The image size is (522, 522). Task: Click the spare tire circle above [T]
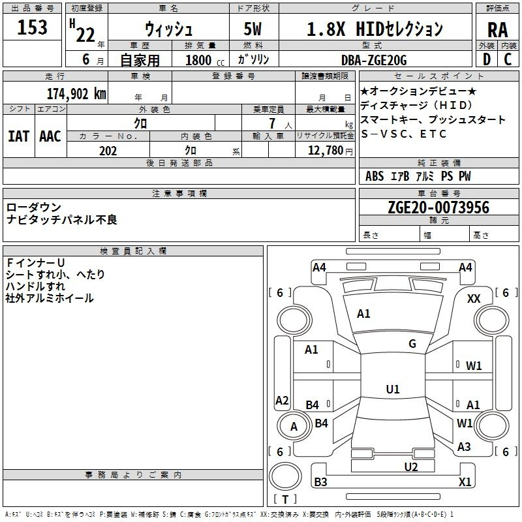click(285, 476)
